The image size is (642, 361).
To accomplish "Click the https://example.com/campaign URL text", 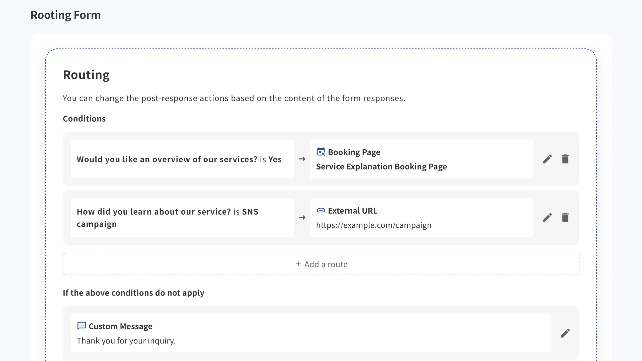I will point(374,225).
